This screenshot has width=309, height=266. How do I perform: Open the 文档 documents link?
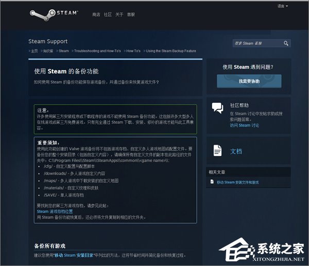[236, 151]
